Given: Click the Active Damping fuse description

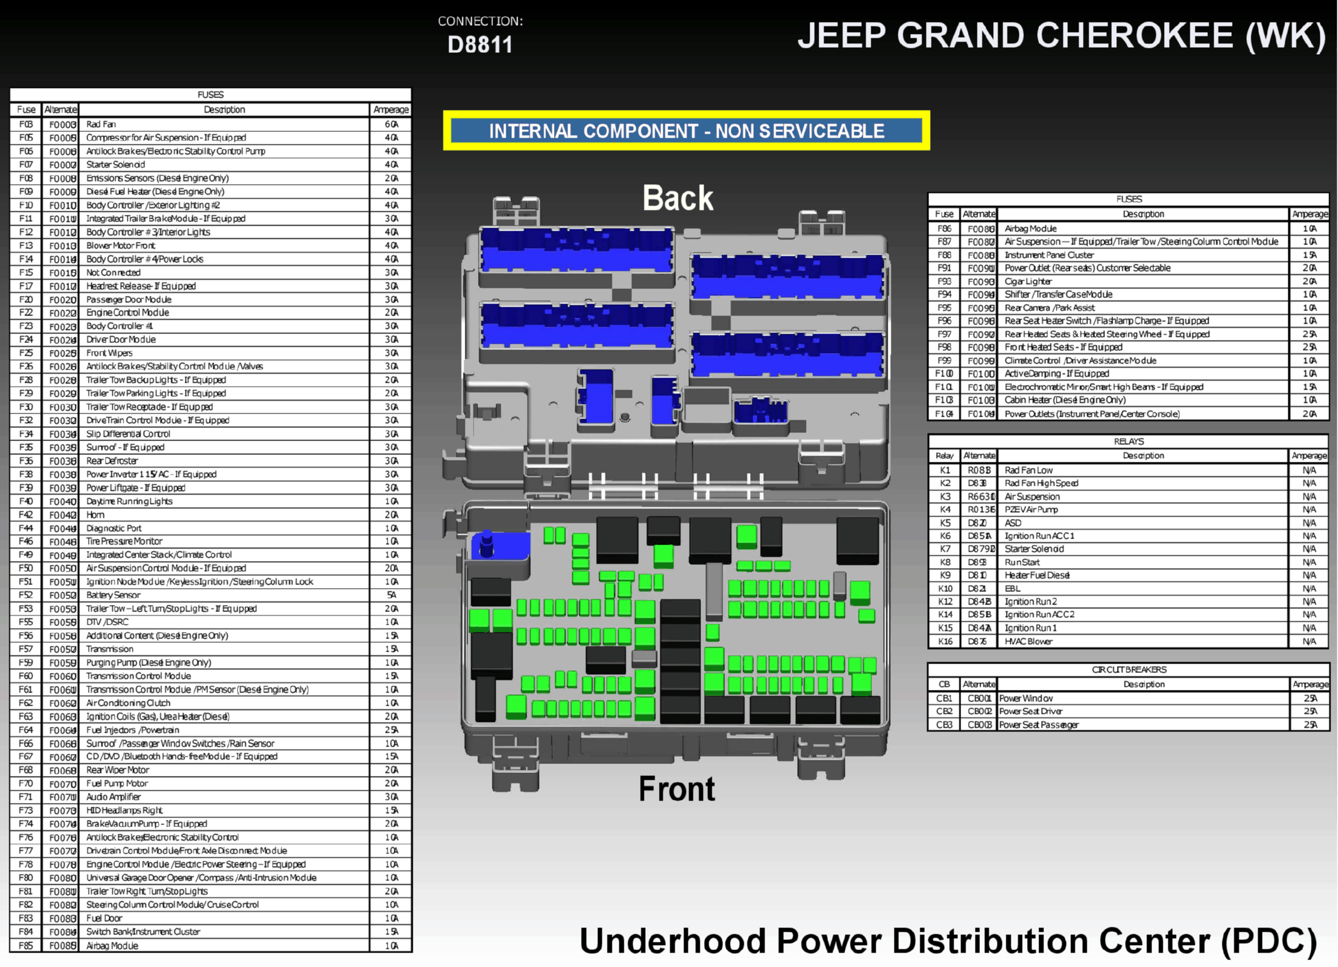Looking at the screenshot, I should (1057, 374).
